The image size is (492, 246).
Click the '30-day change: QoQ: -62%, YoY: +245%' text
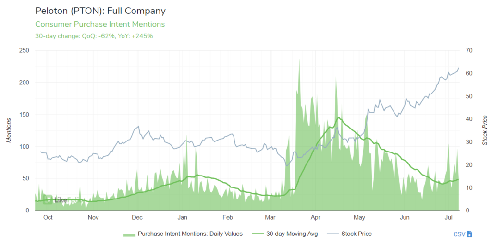pos(94,36)
